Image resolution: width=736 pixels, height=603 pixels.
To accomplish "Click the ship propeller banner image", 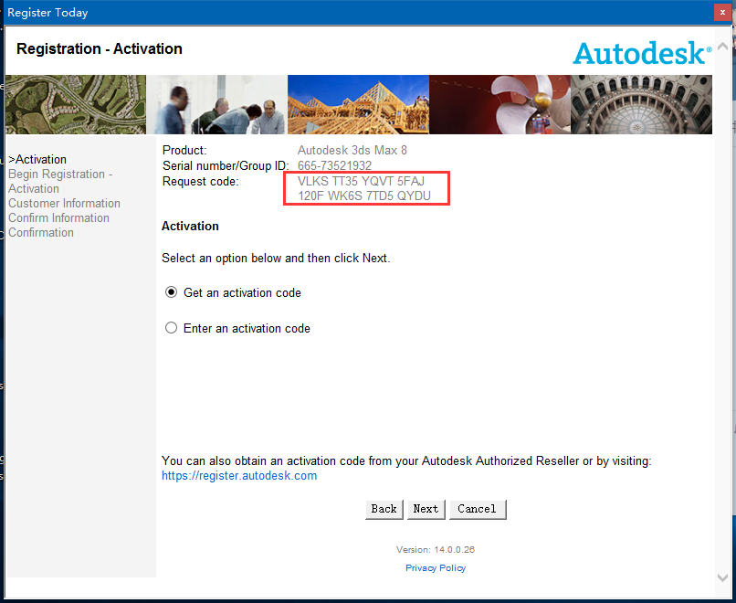I will [x=499, y=104].
